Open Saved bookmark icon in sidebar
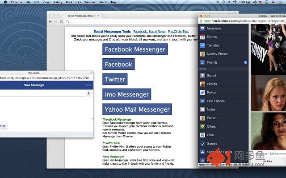286x178 pixels. click(x=202, y=75)
